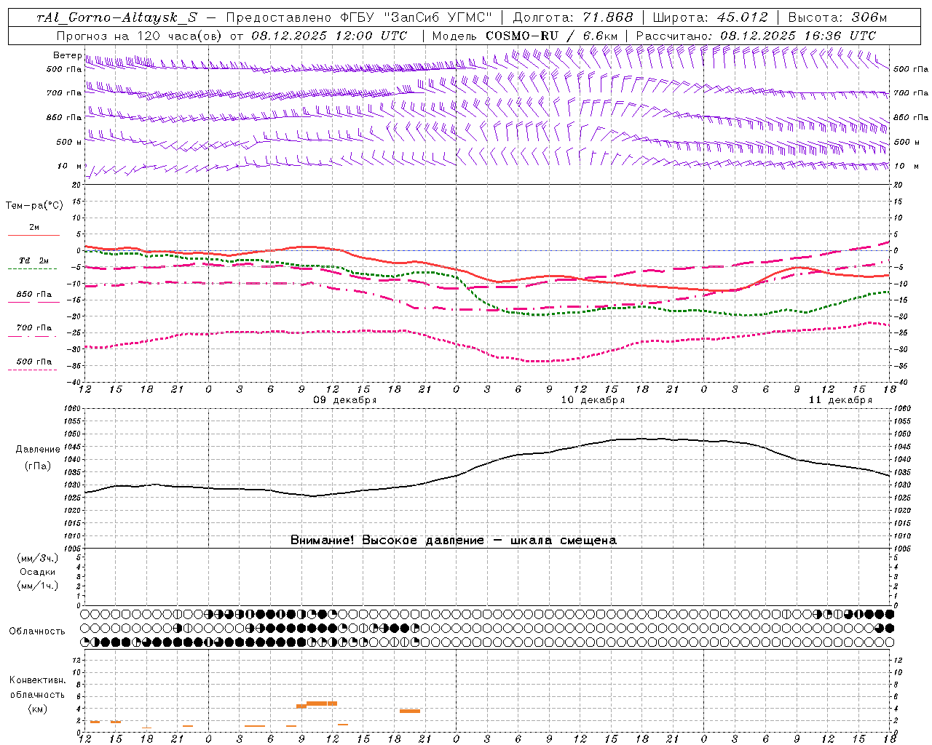This screenshot has height=745, width=932.
Task: Click the "20" temperature scale value on the right
Action: point(899,185)
